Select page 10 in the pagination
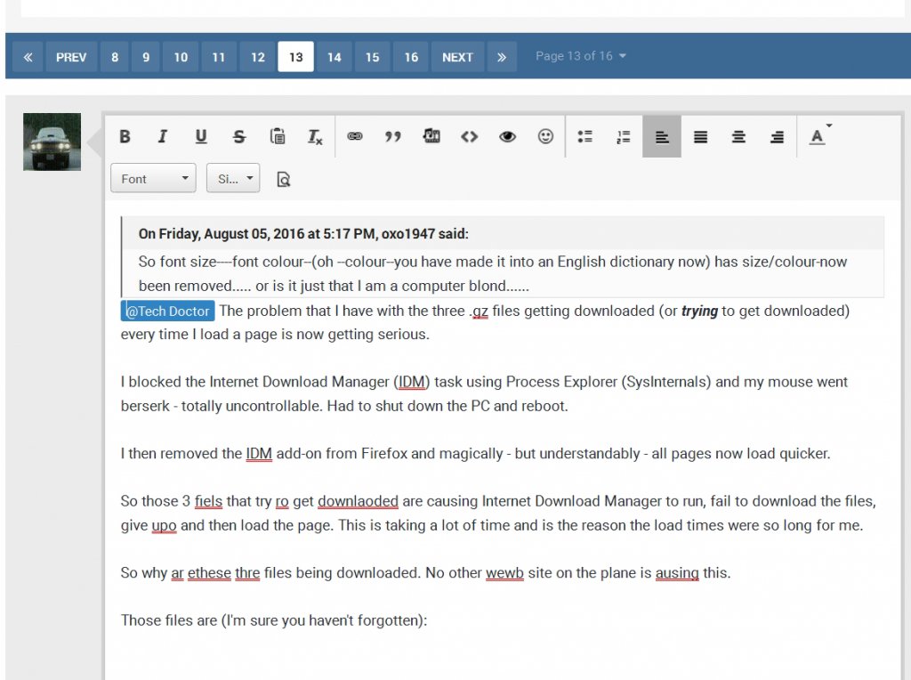Screen dimensions: 911x680 (x=180, y=56)
